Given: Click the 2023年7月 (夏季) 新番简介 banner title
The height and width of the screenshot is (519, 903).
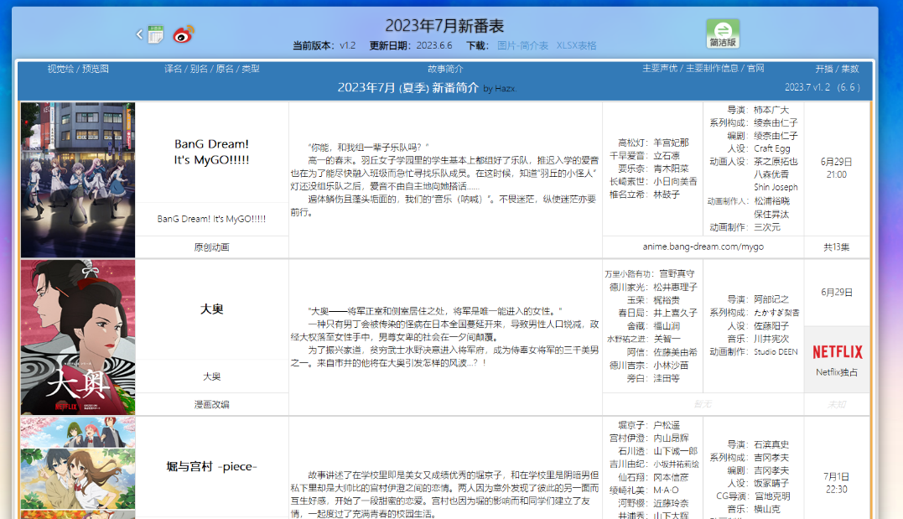Looking at the screenshot, I should (407, 87).
